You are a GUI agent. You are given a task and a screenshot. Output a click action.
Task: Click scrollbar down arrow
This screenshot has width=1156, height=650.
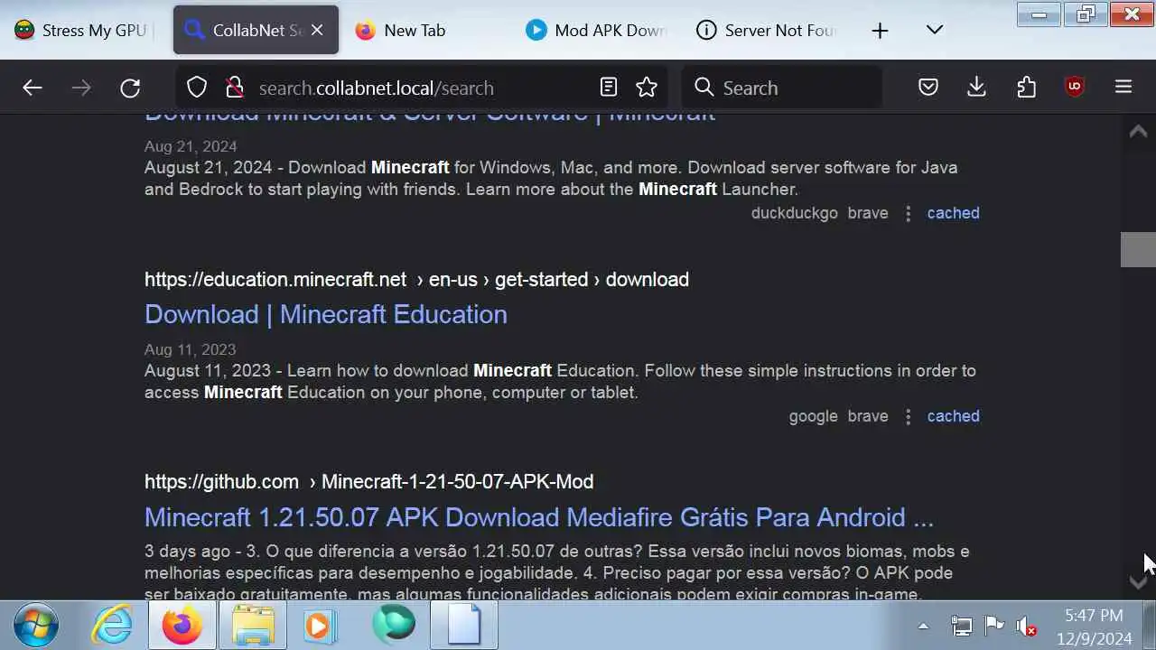1138,582
